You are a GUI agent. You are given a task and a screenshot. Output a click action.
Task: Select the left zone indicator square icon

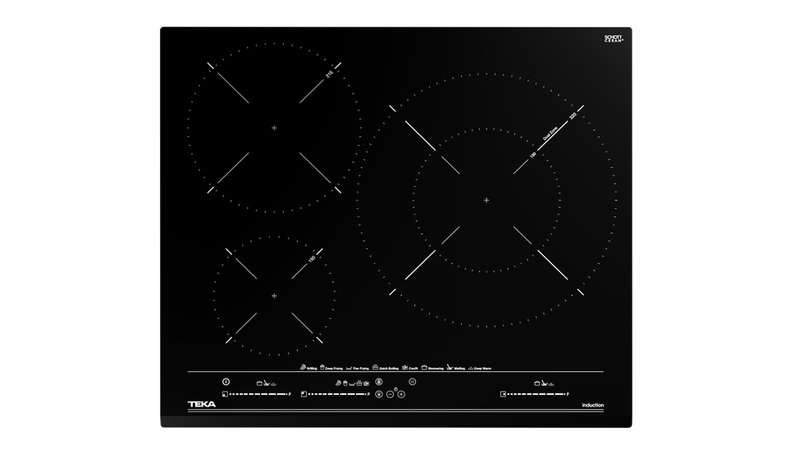point(225,394)
